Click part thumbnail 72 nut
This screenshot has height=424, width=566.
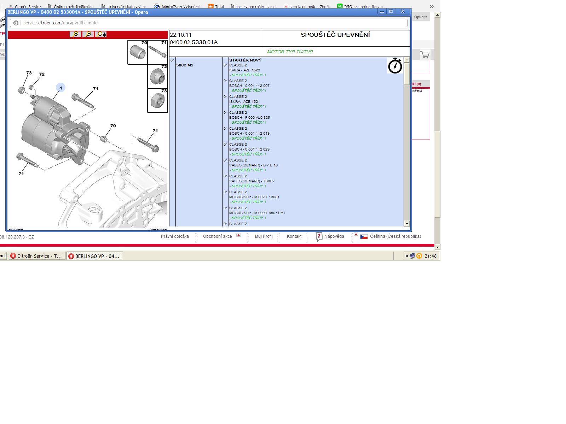[x=157, y=76]
